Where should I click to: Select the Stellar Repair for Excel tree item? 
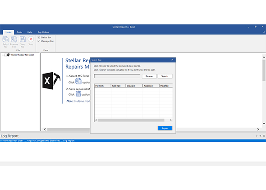click(23, 55)
